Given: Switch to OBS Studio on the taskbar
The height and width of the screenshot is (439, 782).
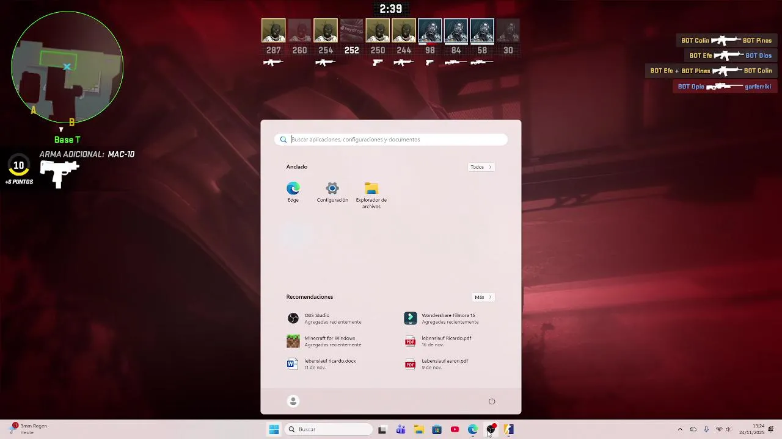Looking at the screenshot, I should (x=491, y=429).
